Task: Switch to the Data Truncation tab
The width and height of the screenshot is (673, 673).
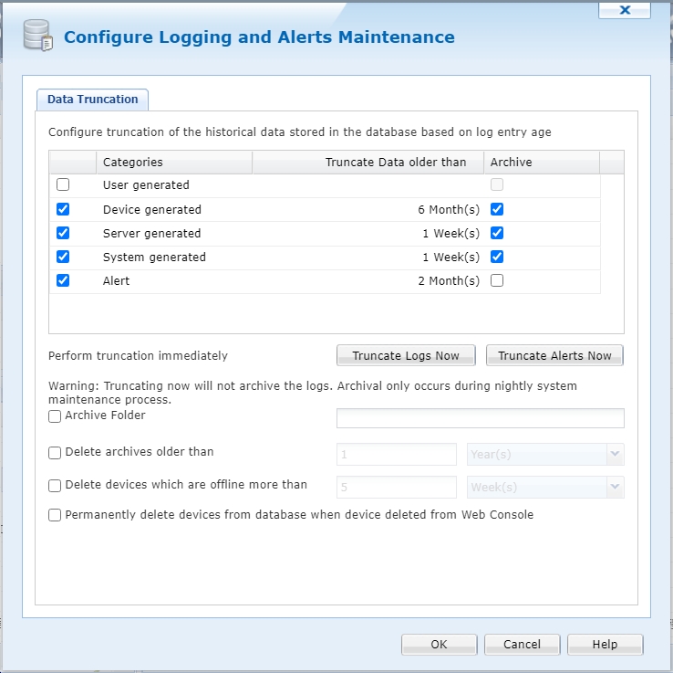Action: 92,100
